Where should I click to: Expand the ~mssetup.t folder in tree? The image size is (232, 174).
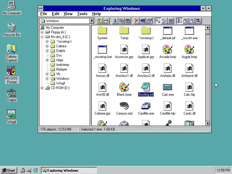tap(47, 41)
